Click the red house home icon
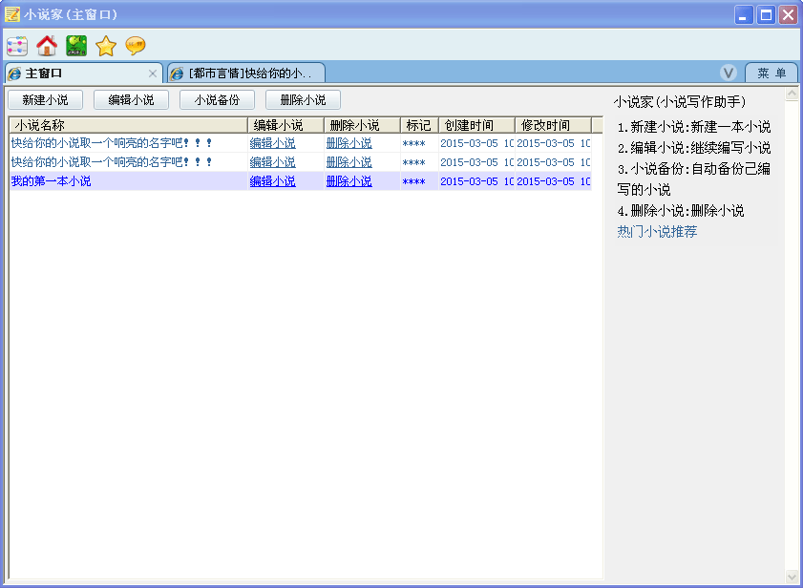Screen dimensions: 803x588 pos(47,46)
